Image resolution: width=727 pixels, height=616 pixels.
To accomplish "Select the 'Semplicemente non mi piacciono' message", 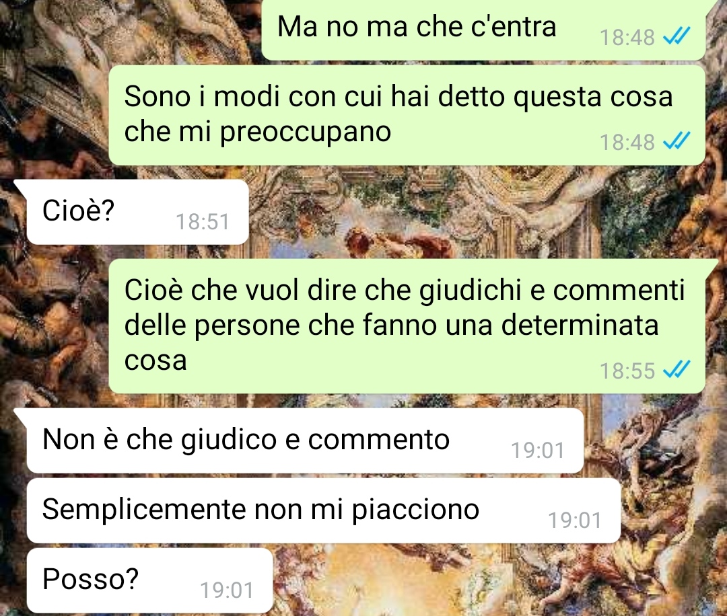I will (x=323, y=511).
